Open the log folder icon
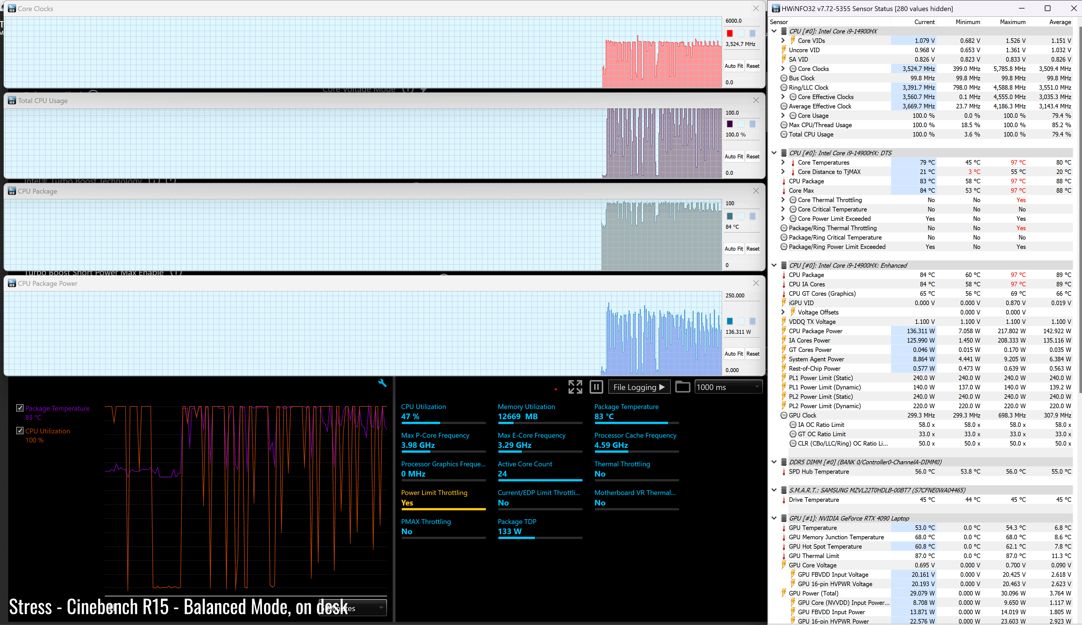 tap(682, 387)
